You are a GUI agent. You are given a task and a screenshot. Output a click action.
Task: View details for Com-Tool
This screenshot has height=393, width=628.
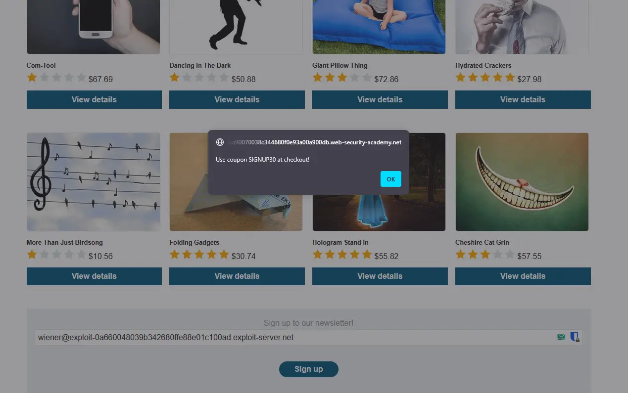[x=94, y=99]
